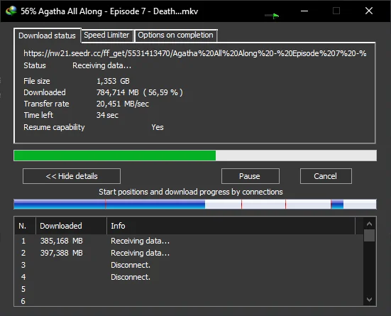The image size is (391, 316).
Task: Cancel the download
Action: point(326,176)
